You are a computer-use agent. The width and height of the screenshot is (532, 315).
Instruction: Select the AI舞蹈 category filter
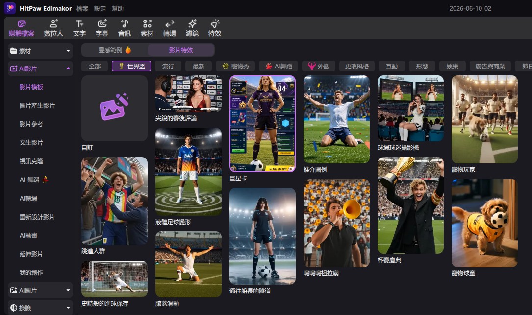(279, 67)
